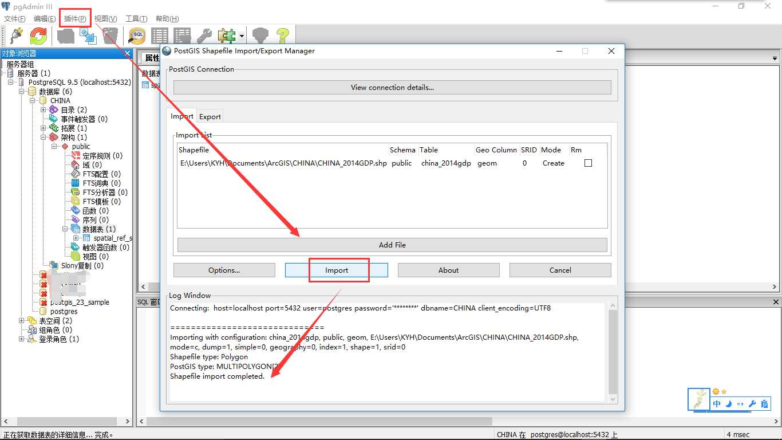
Task: Select Slony复制 (0) node
Action: click(82, 265)
